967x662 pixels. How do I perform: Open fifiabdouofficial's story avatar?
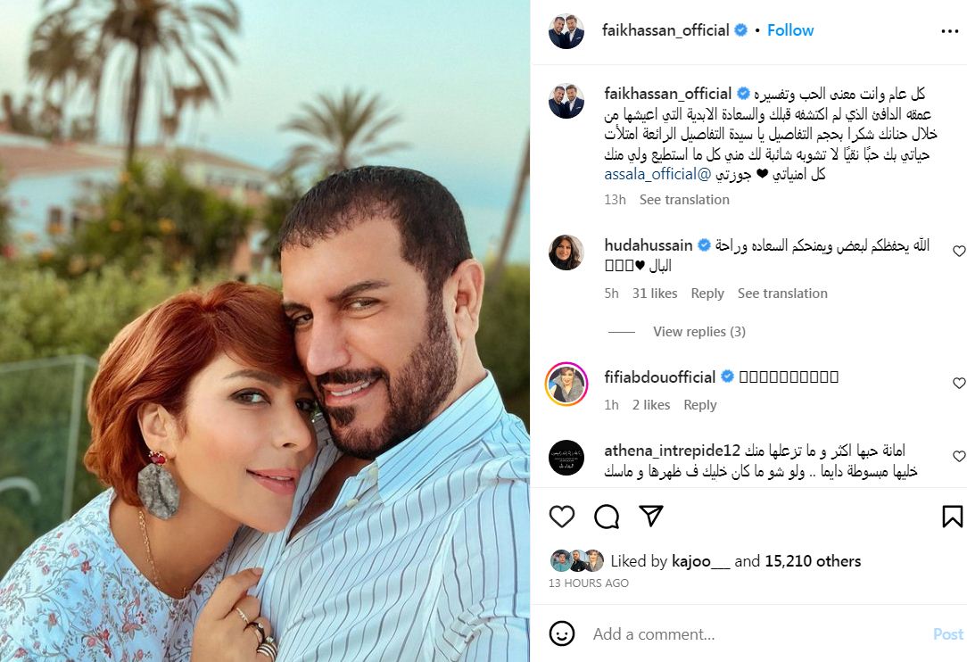[566, 384]
